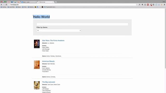
Task: Click The Big Lebowski poster thumbnail
Action: point(37,85)
